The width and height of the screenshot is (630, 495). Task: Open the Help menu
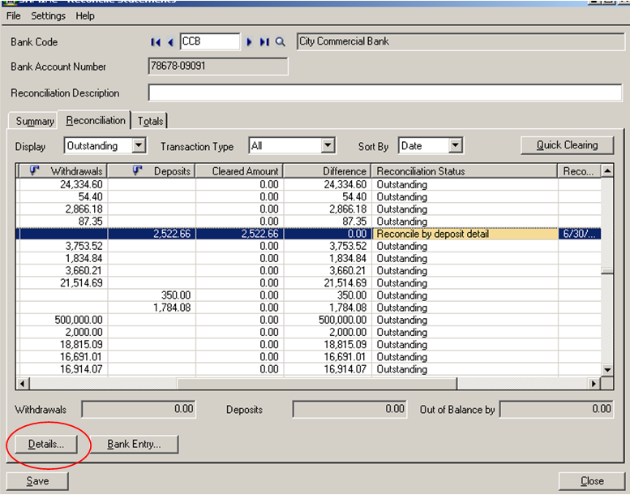[85, 15]
